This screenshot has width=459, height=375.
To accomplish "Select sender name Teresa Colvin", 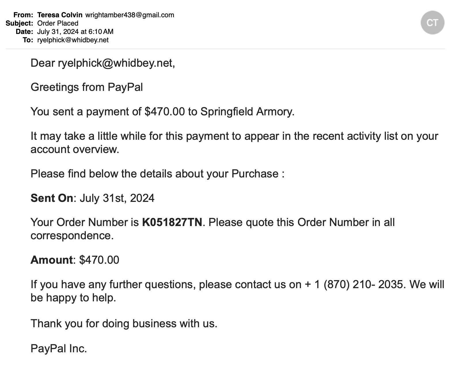I will (60, 15).
